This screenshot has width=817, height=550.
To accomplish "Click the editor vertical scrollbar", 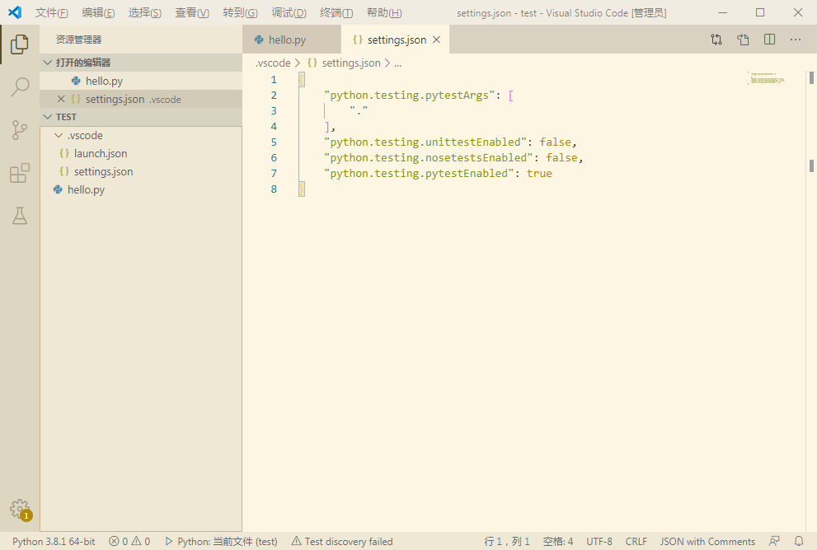I will point(811,302).
